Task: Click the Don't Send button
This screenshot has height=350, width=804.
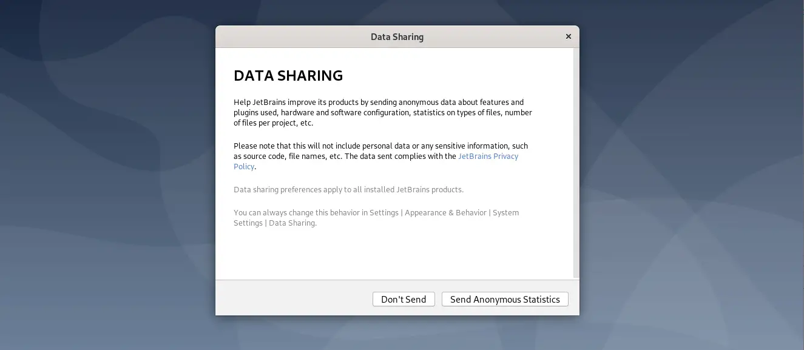Action: pos(404,299)
